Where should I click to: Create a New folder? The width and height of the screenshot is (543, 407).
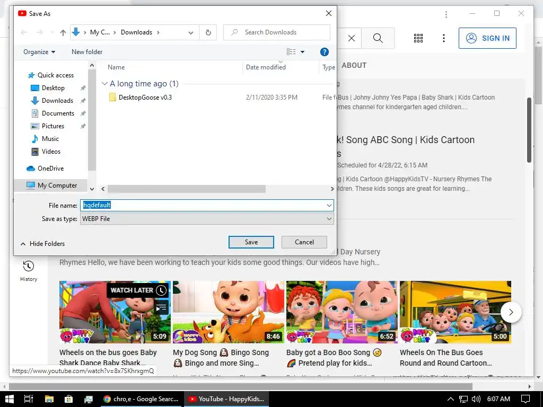coord(87,52)
